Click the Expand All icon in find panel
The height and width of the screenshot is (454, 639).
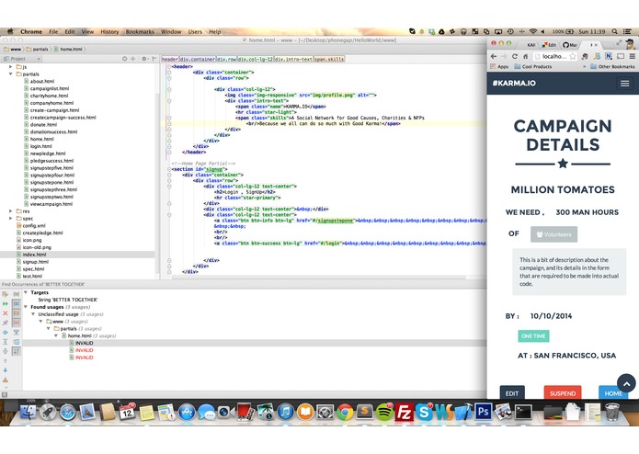[x=6, y=342]
